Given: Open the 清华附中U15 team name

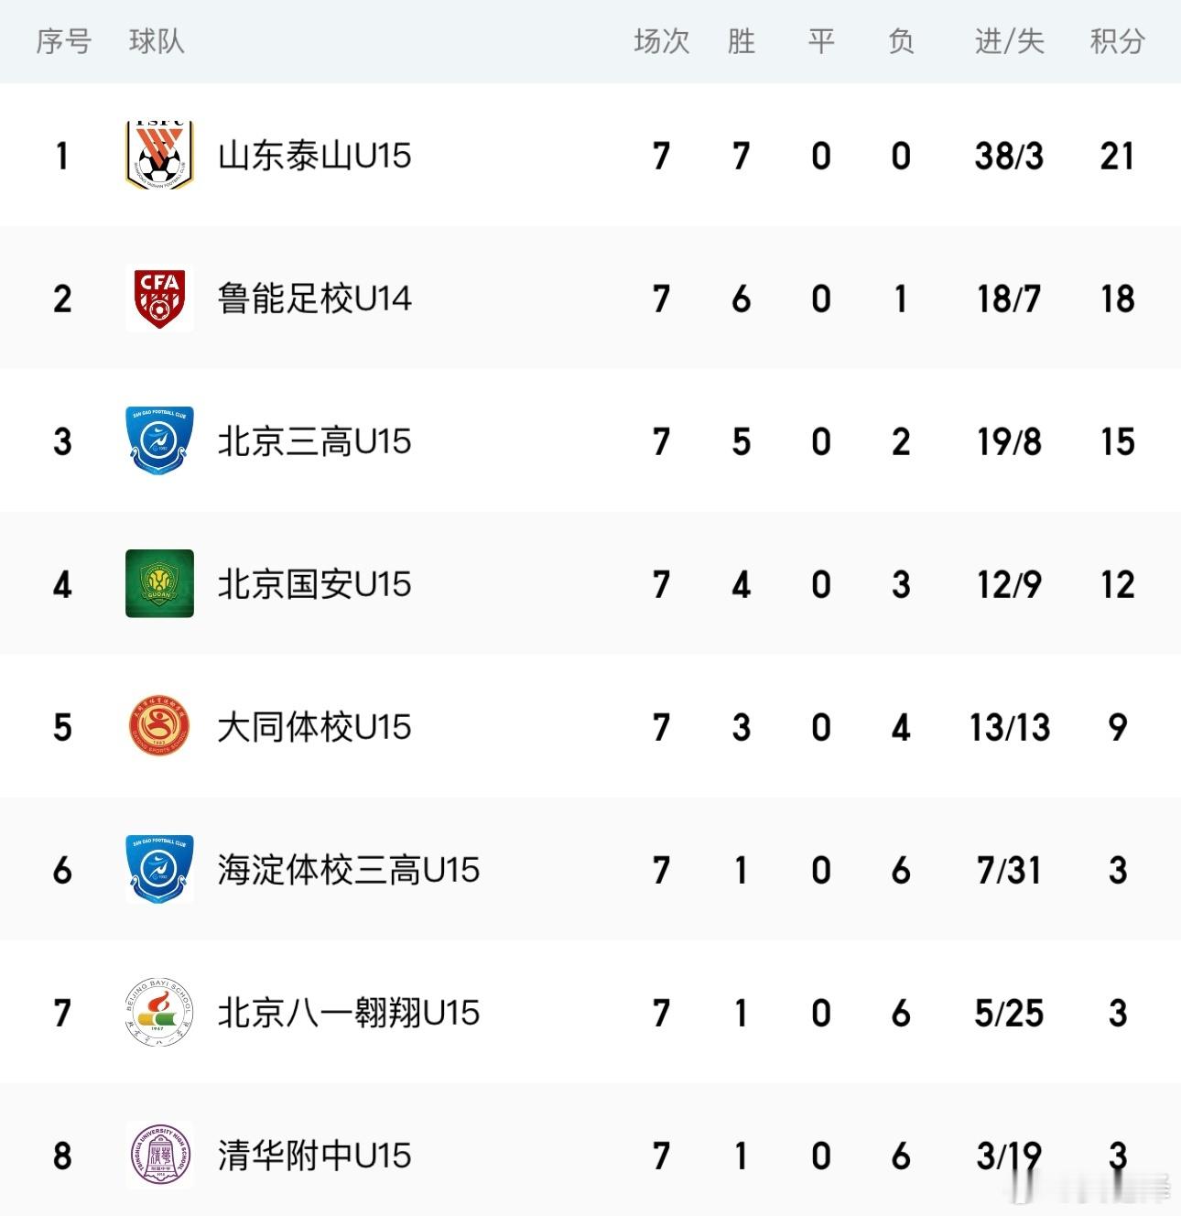Looking at the screenshot, I should 314,1156.
